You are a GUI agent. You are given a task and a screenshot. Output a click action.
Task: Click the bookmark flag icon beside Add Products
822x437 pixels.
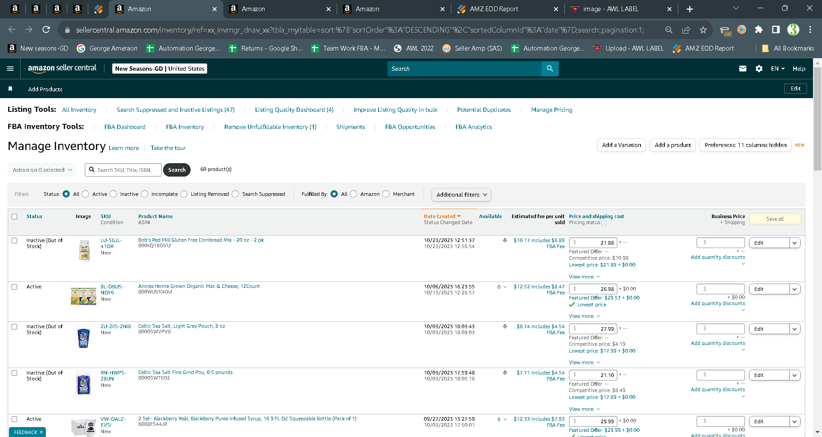(10, 89)
